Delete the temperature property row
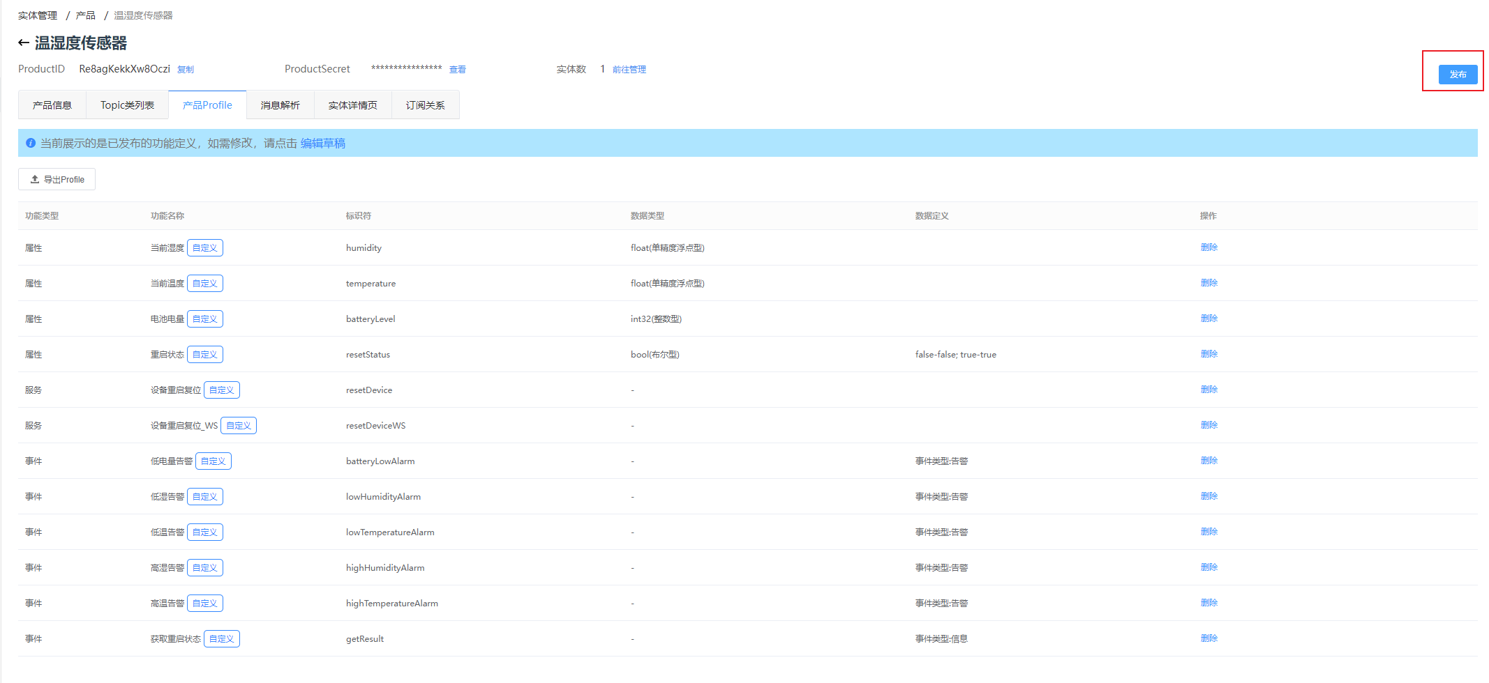1489x683 pixels. tap(1209, 283)
